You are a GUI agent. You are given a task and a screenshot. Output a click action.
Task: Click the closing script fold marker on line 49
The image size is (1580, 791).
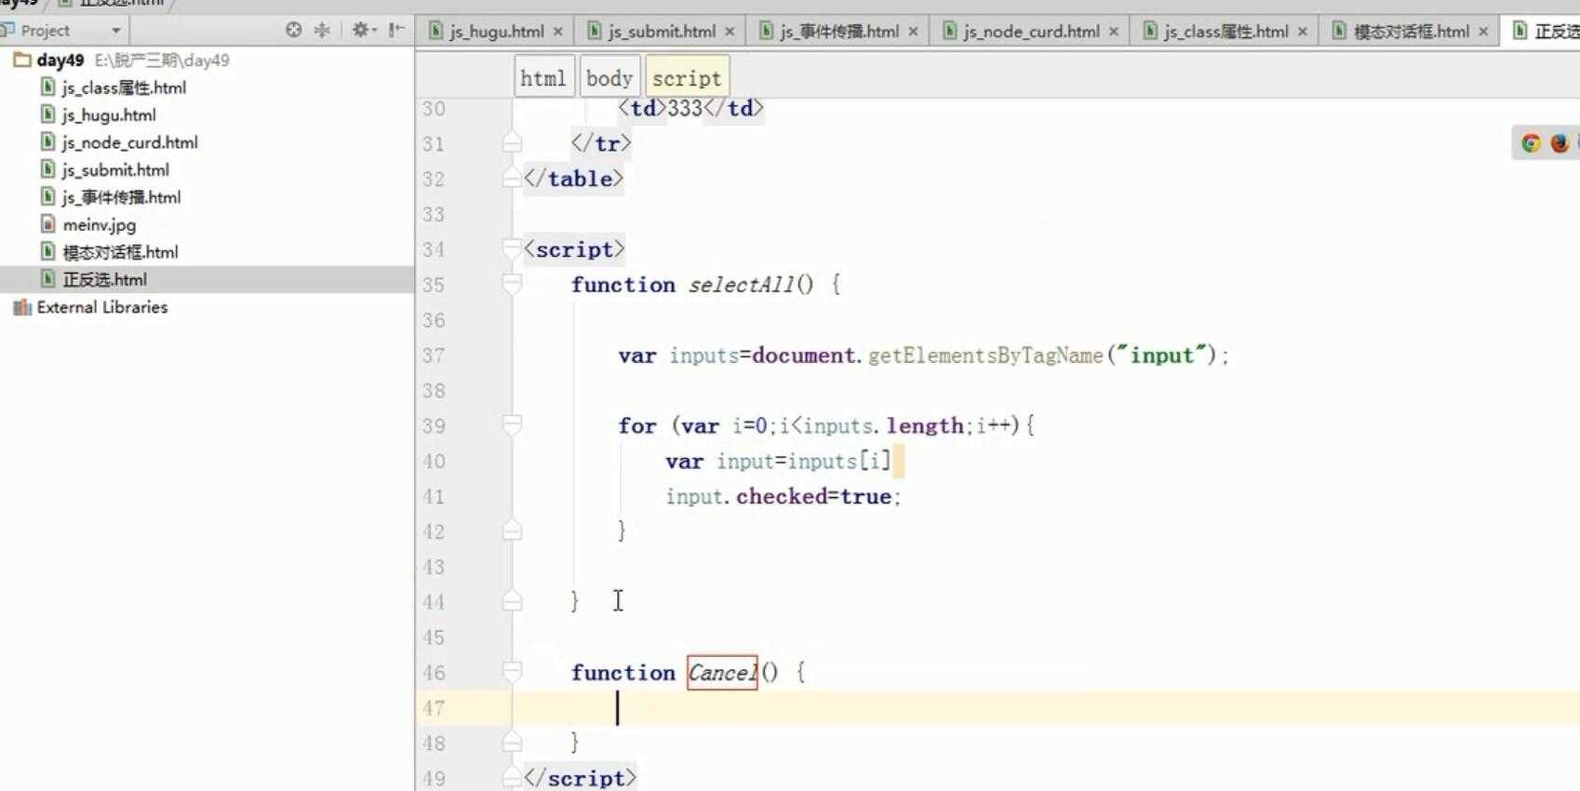click(x=512, y=778)
